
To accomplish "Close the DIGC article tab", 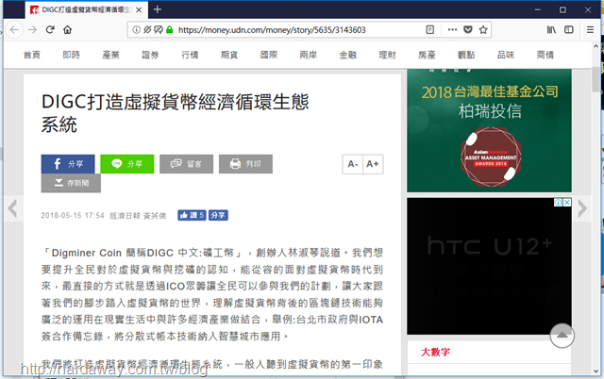I will click(x=139, y=10).
